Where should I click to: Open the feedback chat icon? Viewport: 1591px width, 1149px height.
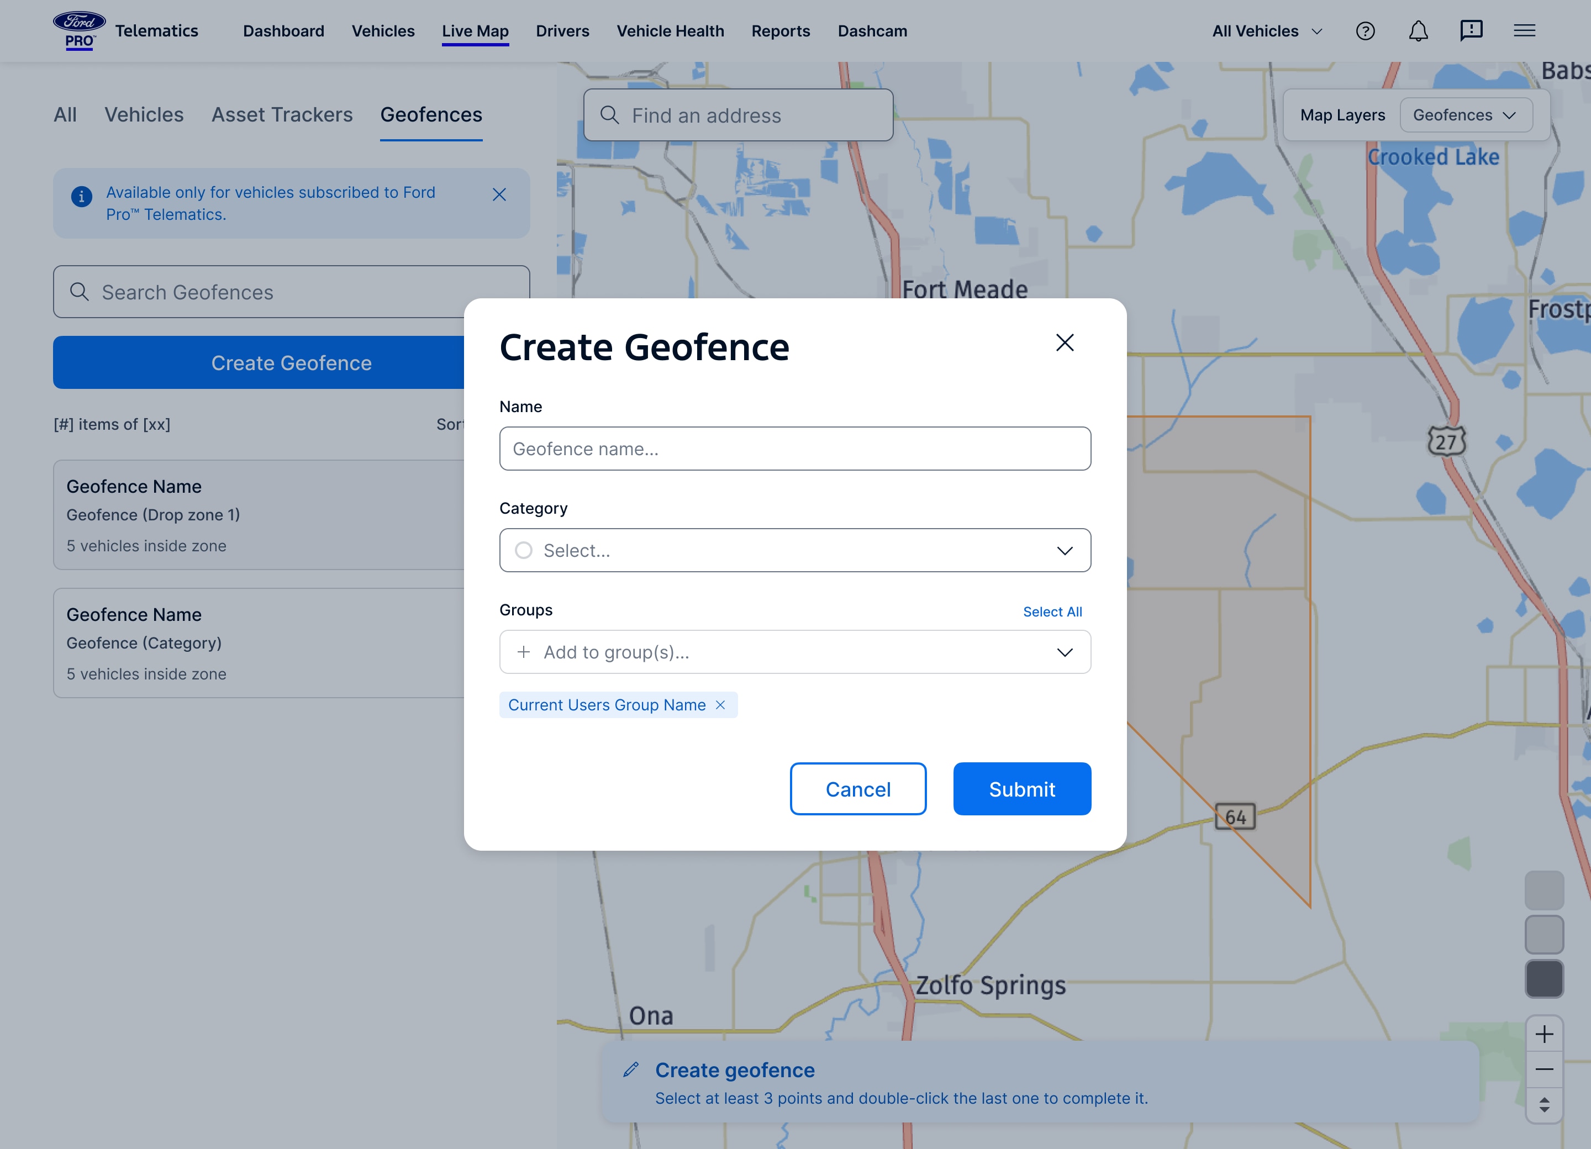[x=1471, y=31]
